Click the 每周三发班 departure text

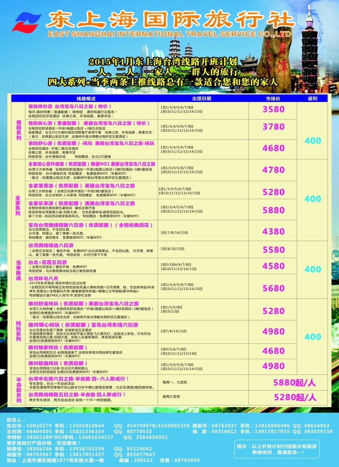click(171, 397)
